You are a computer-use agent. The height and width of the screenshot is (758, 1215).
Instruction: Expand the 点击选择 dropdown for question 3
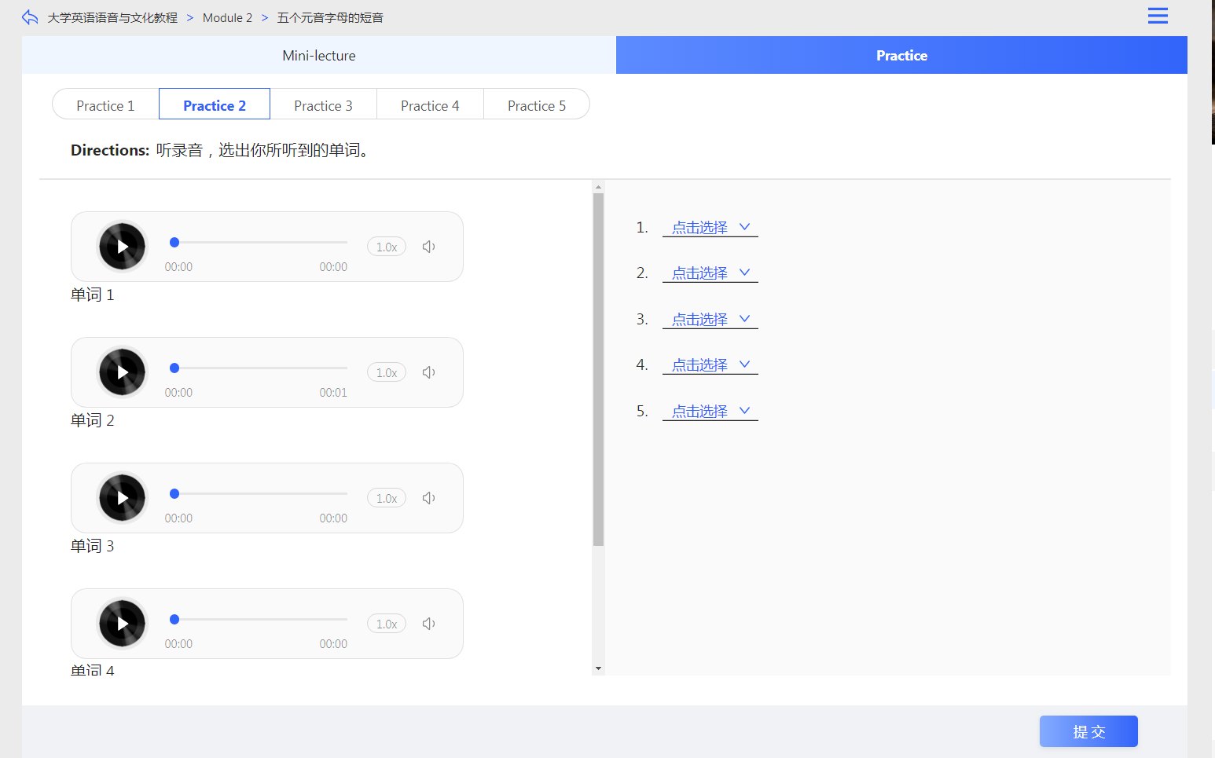(x=710, y=320)
